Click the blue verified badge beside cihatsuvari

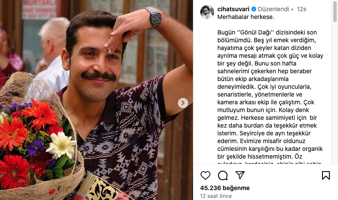pyautogui.click(x=254, y=9)
